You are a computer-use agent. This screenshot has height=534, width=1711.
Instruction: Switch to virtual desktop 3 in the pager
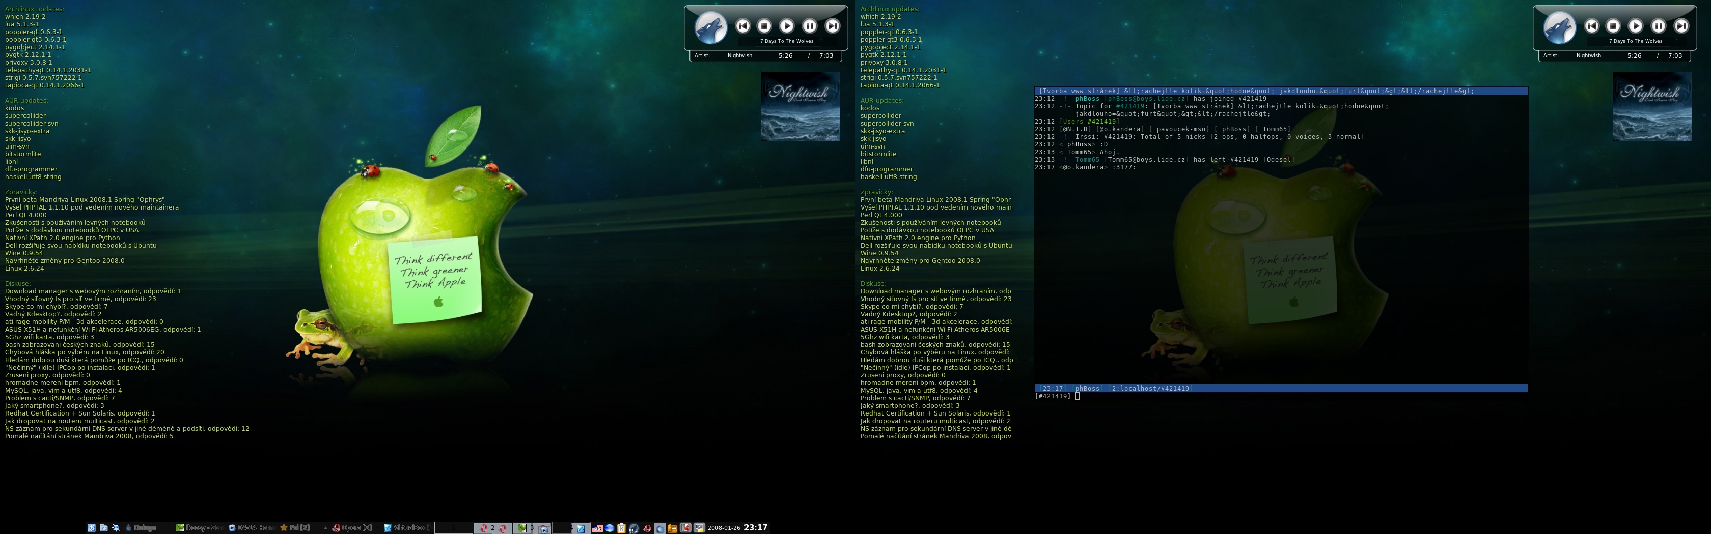coord(532,528)
